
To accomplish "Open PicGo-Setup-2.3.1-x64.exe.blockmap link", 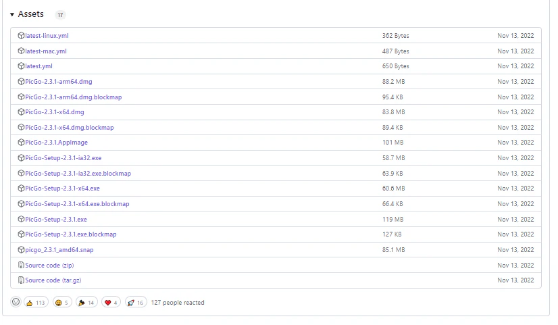I will click(x=77, y=203).
